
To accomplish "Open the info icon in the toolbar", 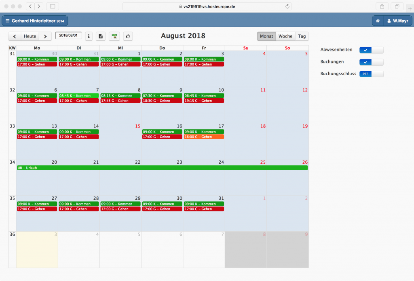I will [89, 36].
